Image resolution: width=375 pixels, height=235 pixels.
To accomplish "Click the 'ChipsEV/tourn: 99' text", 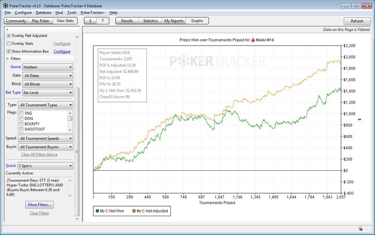I will pyautogui.click(x=114, y=97).
